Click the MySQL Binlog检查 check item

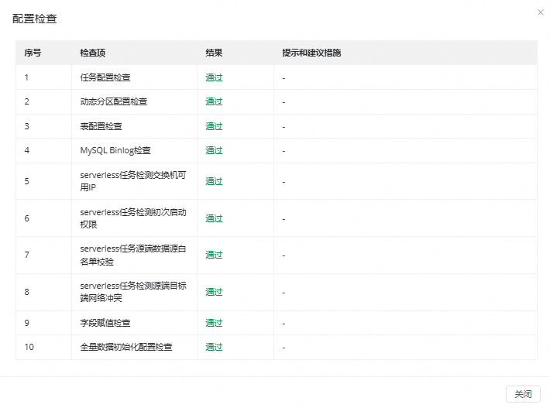pyautogui.click(x=115, y=150)
